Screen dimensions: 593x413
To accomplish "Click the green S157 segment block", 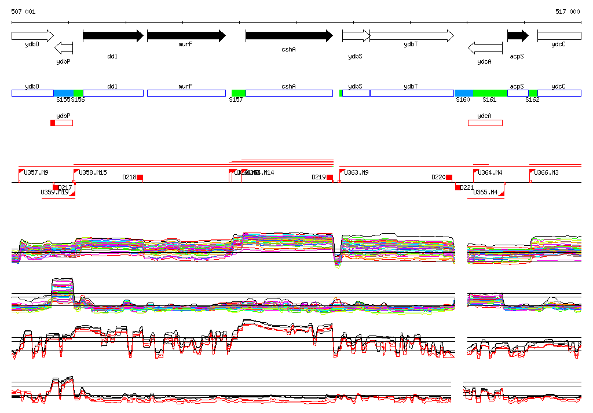I will pos(239,93).
